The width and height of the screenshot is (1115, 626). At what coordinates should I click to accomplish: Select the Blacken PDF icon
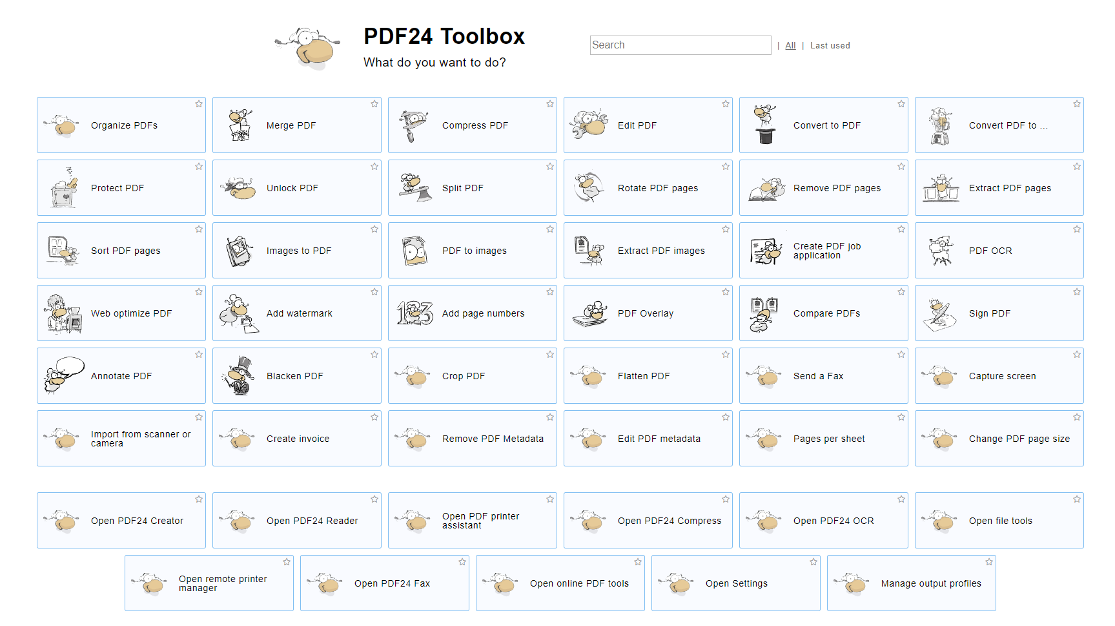(240, 376)
